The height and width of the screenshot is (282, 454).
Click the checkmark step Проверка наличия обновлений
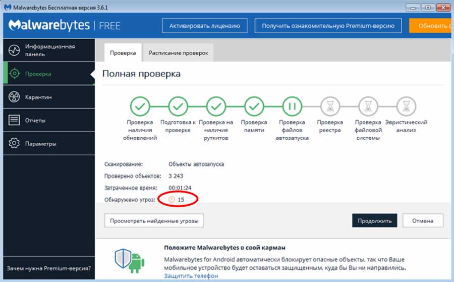click(140, 107)
